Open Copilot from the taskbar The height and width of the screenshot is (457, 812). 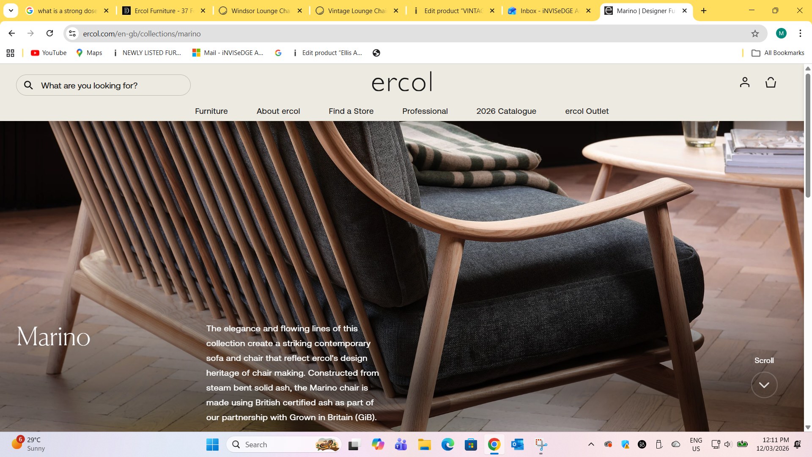(x=378, y=444)
